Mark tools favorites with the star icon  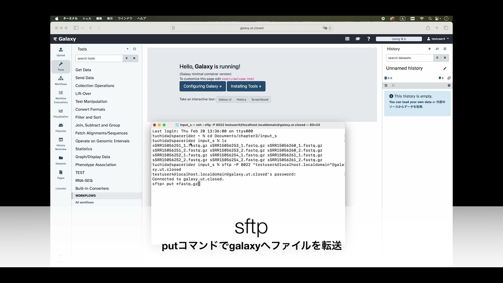pyautogui.click(x=134, y=49)
